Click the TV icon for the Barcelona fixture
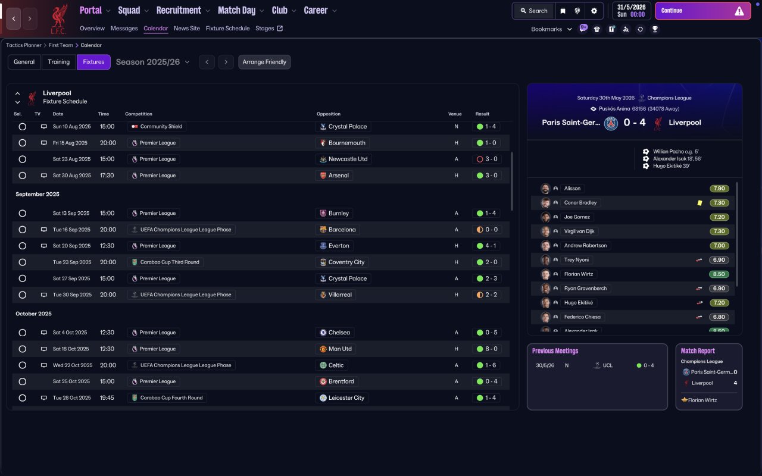The height and width of the screenshot is (476, 762). 43,230
